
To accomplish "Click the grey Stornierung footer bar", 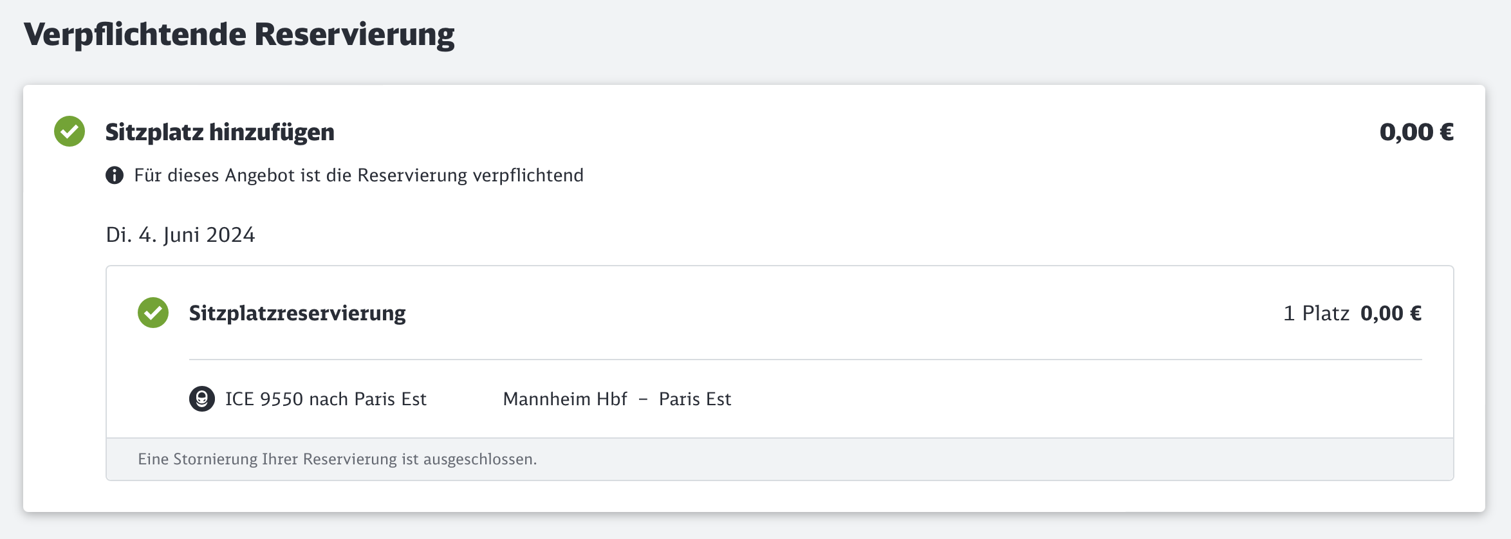I will (780, 459).
